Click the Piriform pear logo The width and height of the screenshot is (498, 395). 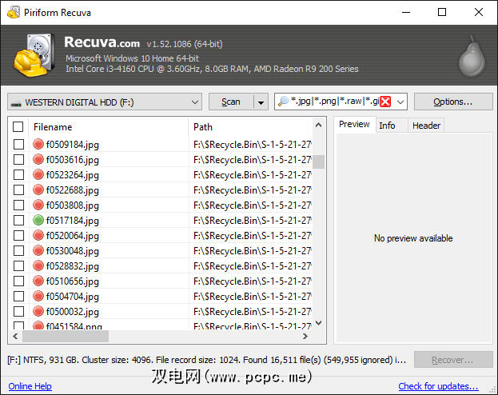[472, 57]
